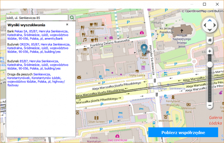Pan the map left with arrow
This screenshot has width=224, height=143.
click(x=204, y=25)
